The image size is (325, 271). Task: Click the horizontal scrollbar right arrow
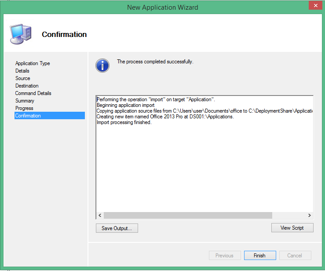(x=309, y=215)
